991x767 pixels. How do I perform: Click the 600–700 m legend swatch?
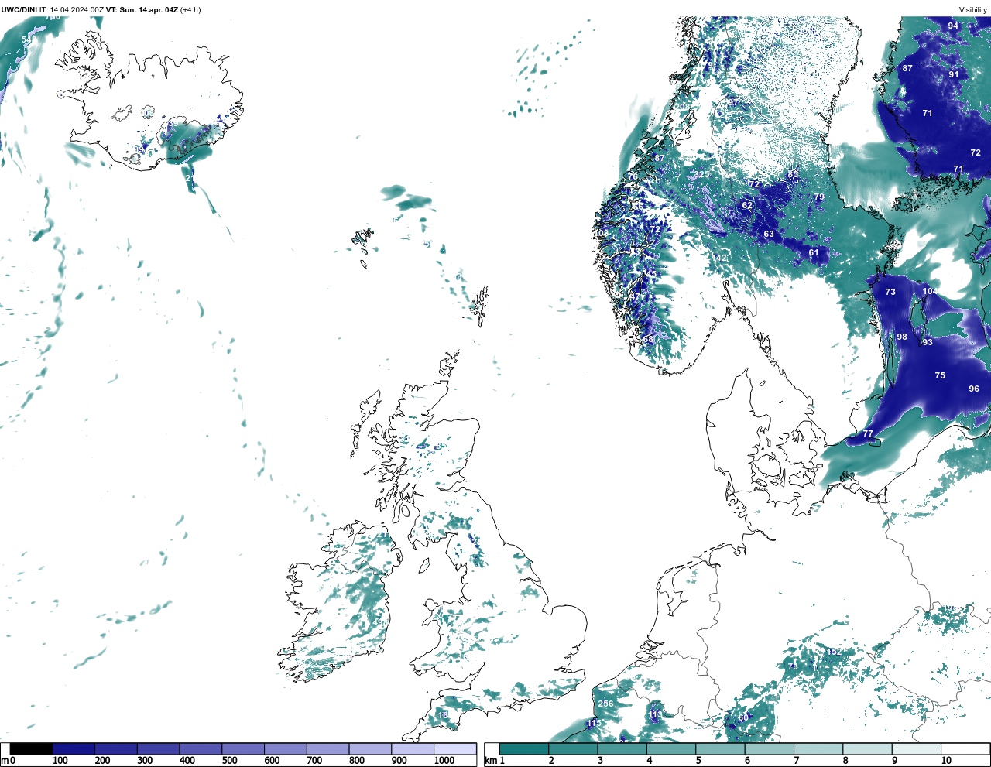tap(286, 748)
